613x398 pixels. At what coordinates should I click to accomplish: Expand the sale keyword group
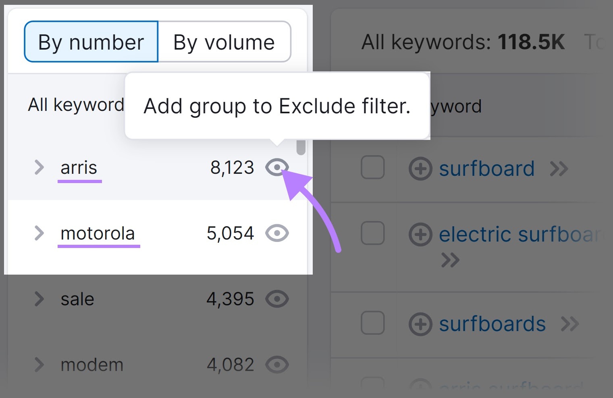pyautogui.click(x=39, y=299)
